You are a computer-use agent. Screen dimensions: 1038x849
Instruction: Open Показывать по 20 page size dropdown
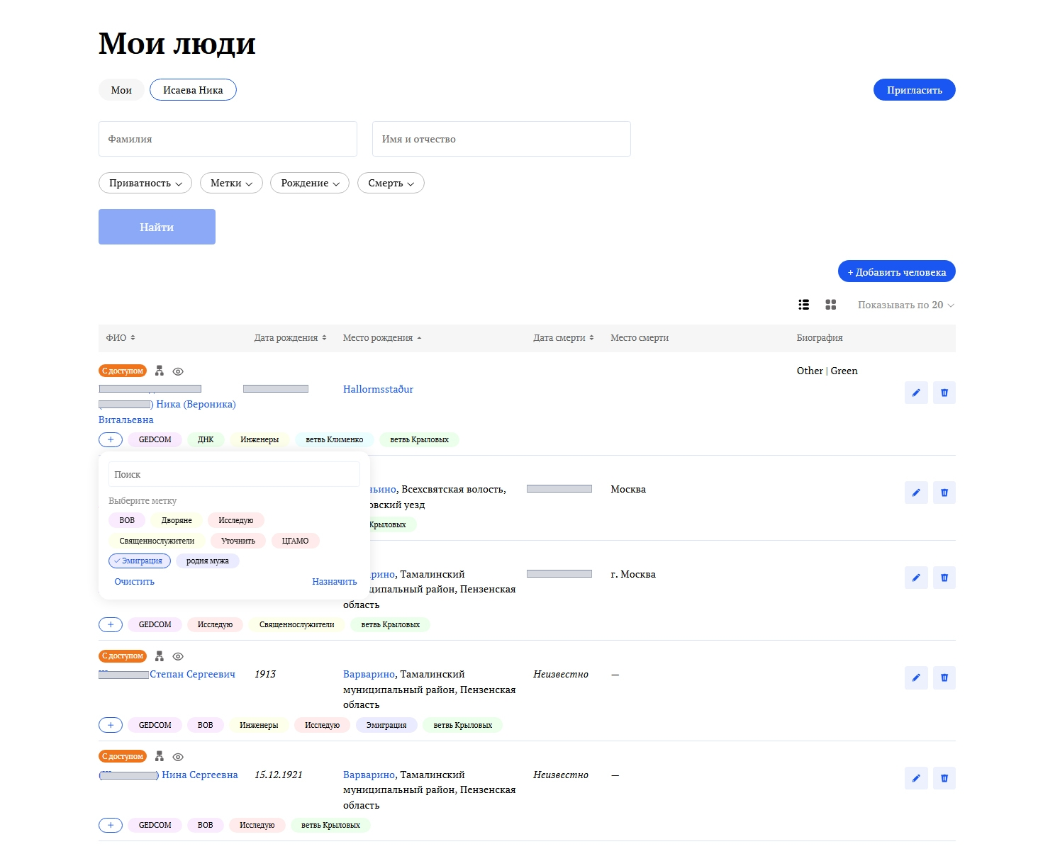[905, 305]
